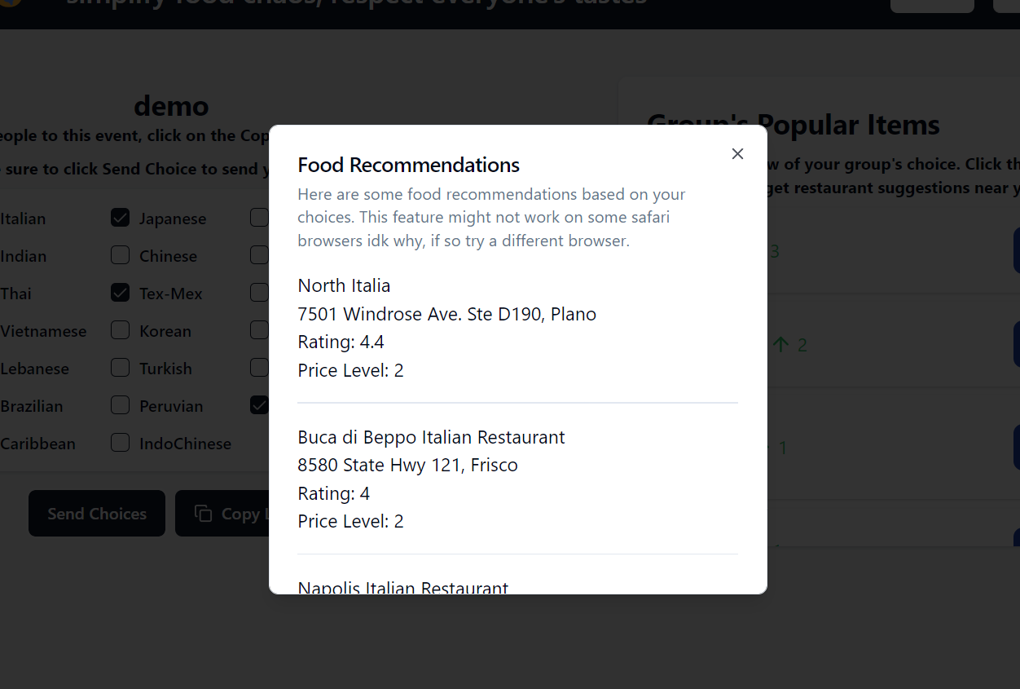This screenshot has width=1020, height=689.
Task: Toggle the IndoChinese checkbox
Action: [120, 443]
